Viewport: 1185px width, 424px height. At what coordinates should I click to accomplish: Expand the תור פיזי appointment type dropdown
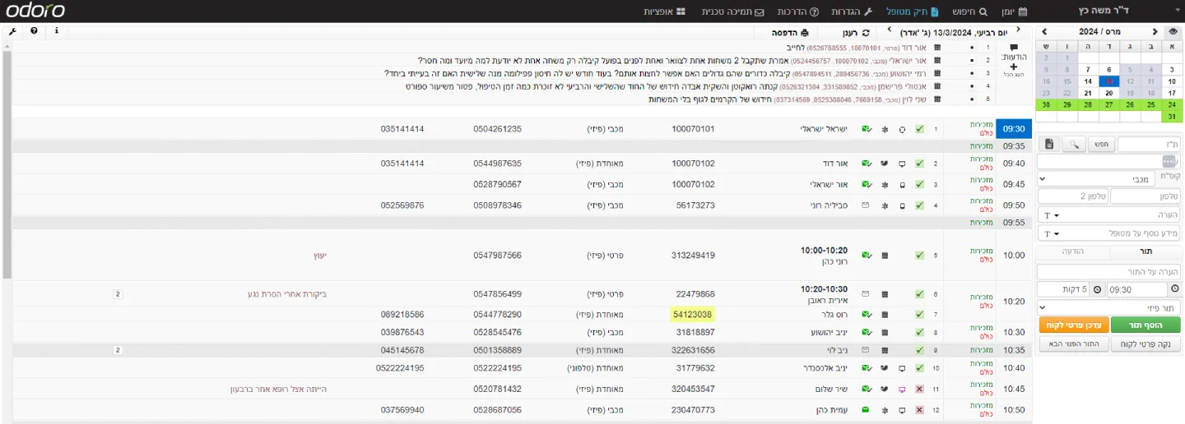[1108, 307]
